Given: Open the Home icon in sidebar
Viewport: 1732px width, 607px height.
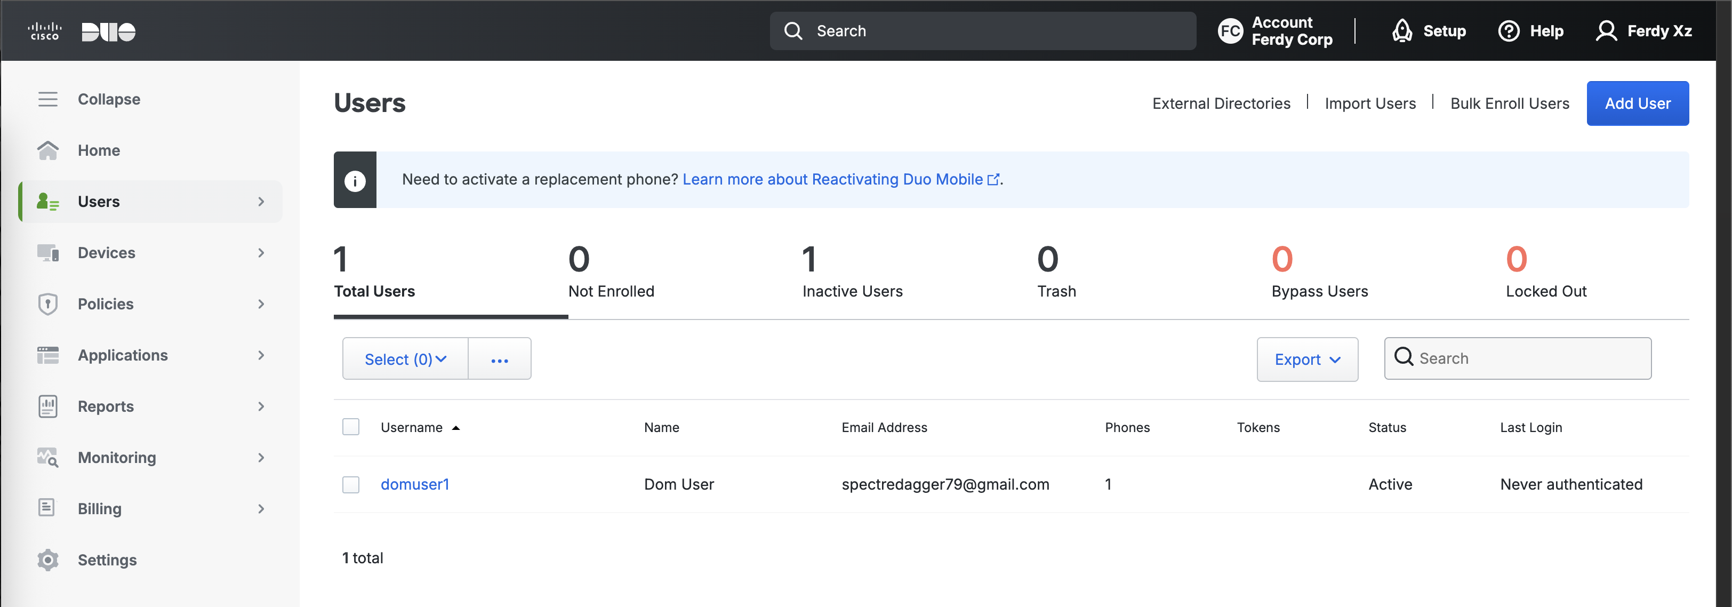Looking at the screenshot, I should click(47, 150).
